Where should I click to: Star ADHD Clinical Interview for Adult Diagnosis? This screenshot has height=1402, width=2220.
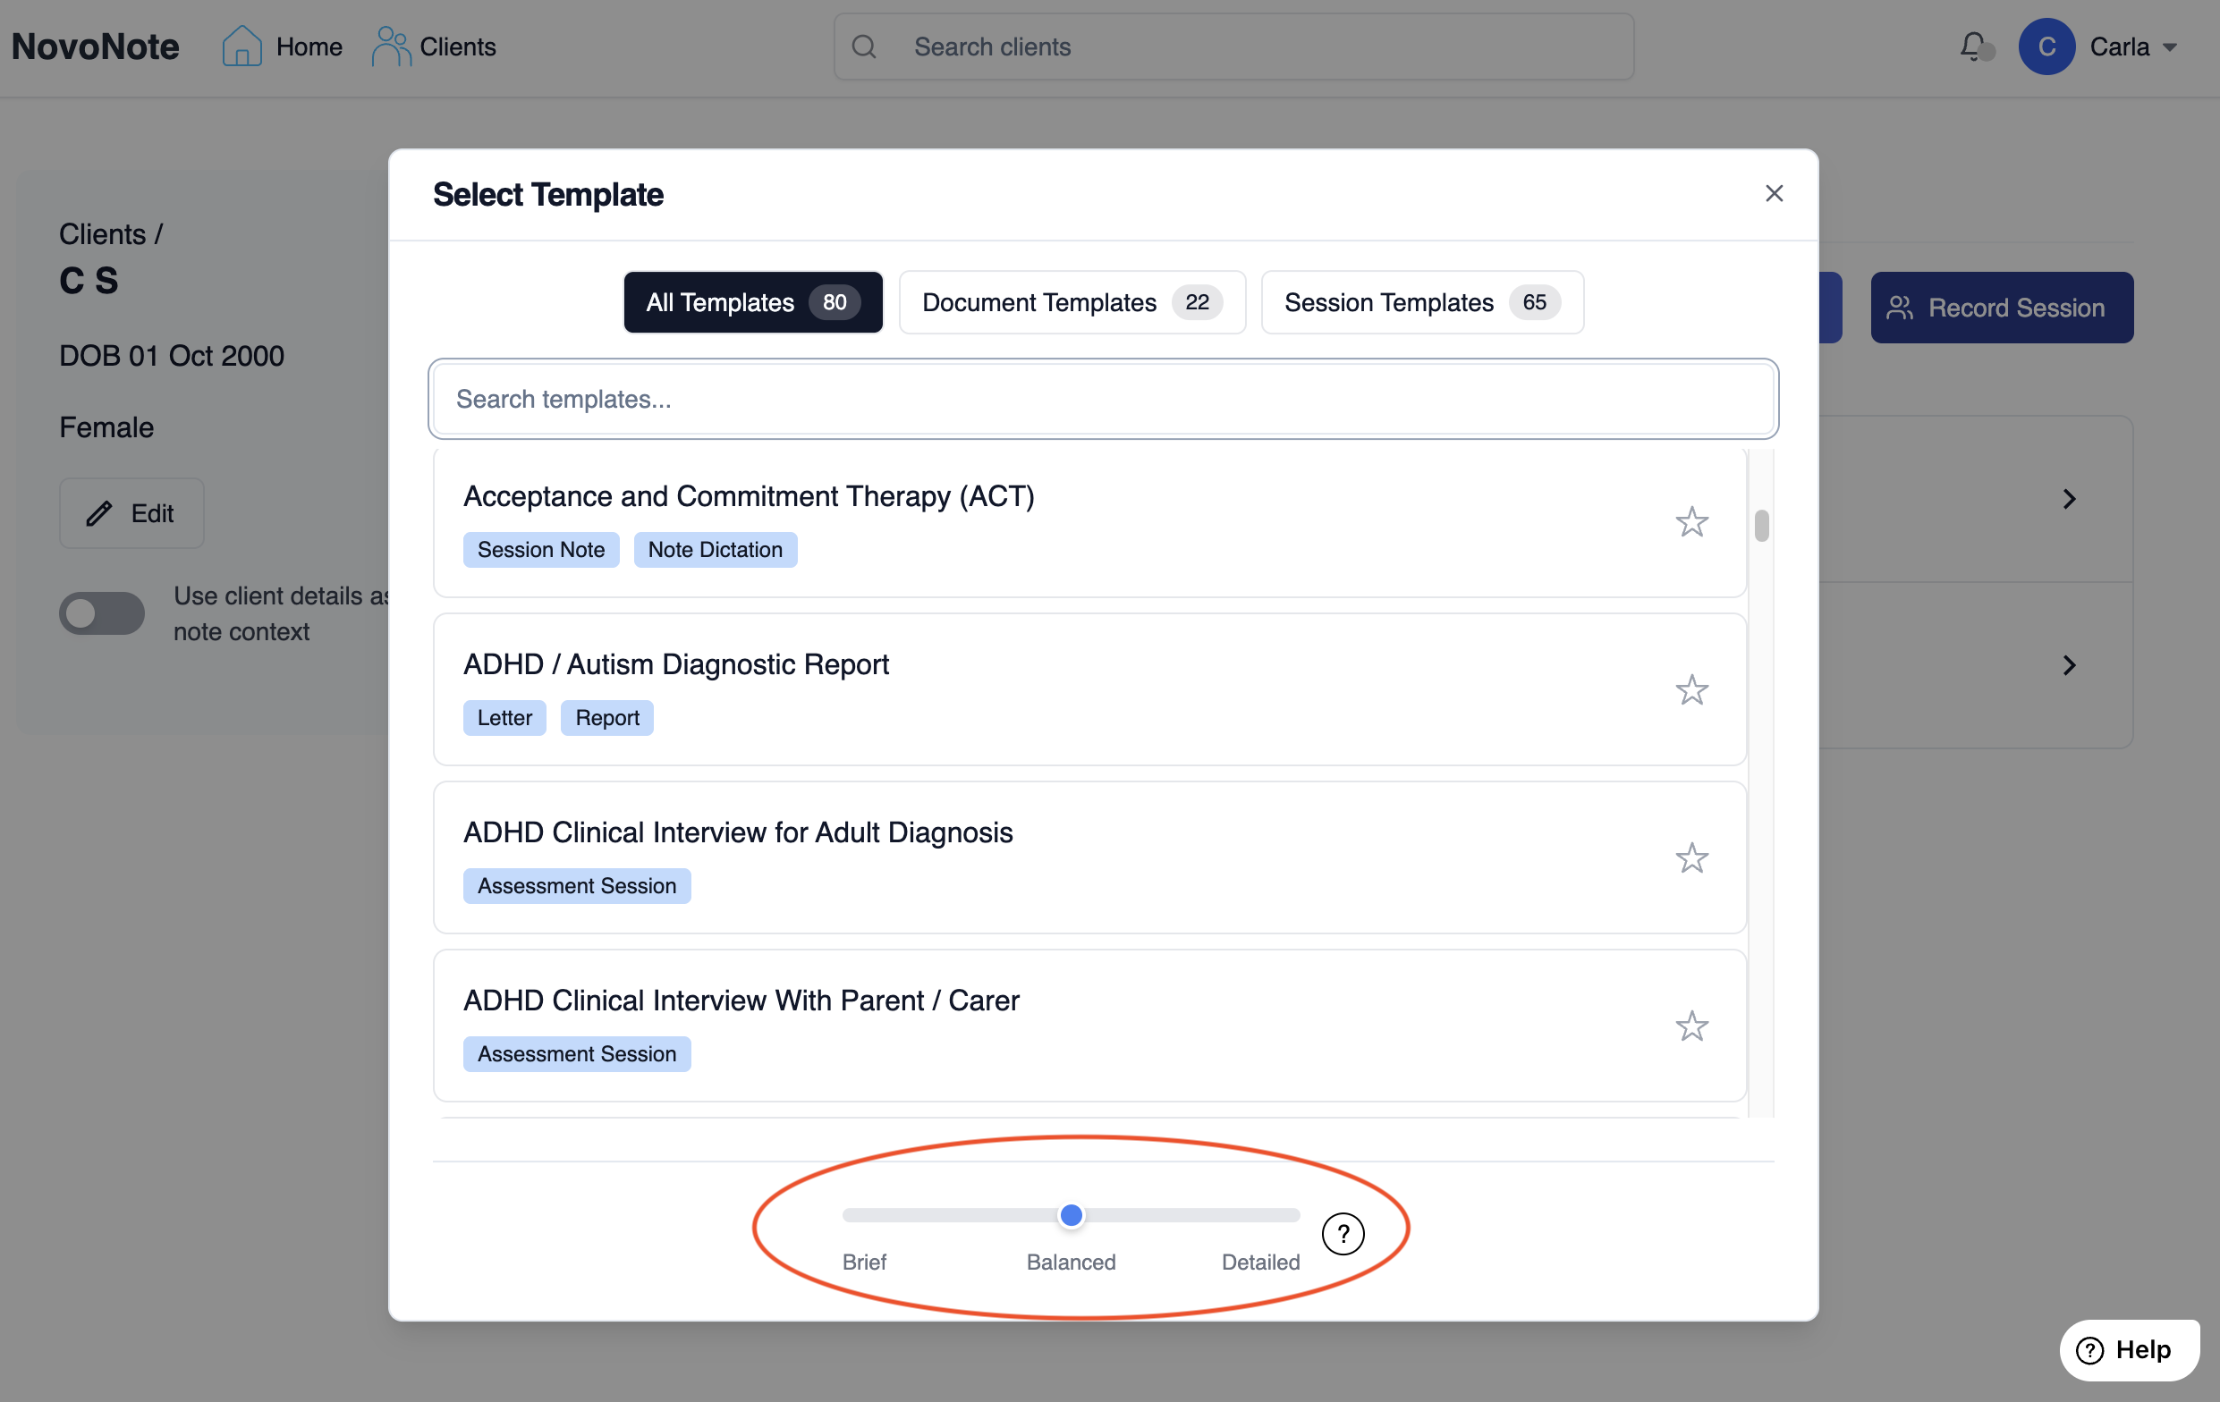pos(1690,857)
